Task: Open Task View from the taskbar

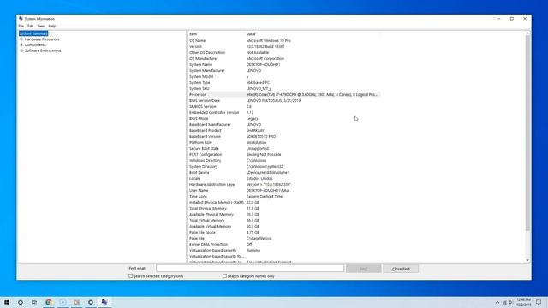Action: click(x=34, y=302)
